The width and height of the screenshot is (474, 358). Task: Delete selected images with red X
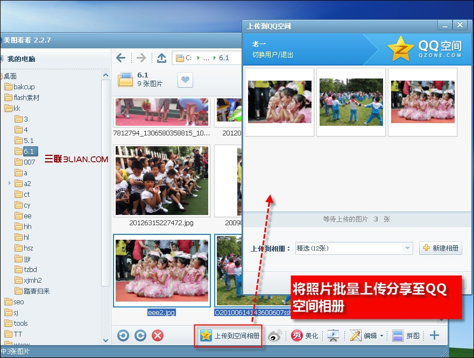pos(158,335)
